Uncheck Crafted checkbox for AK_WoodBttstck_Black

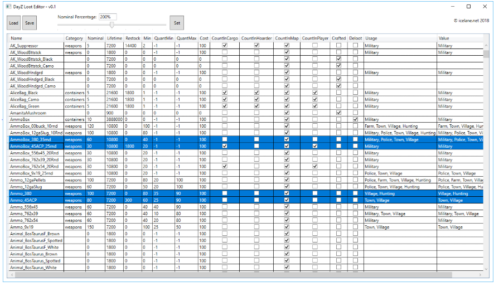coord(338,59)
